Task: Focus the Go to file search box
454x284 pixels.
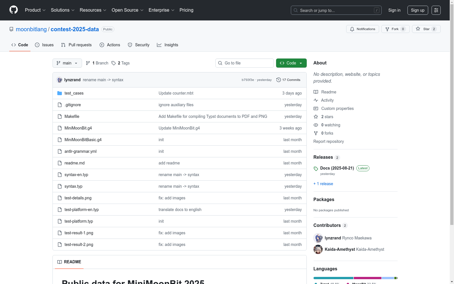Action: click(245, 63)
